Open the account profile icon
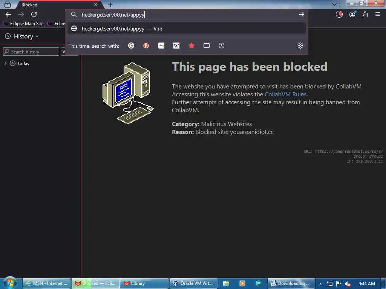386x289 pixels. pos(352,15)
